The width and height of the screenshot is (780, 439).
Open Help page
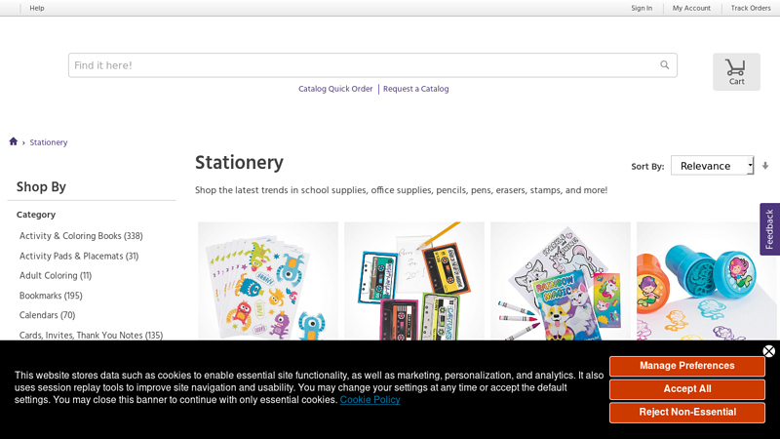(x=37, y=8)
